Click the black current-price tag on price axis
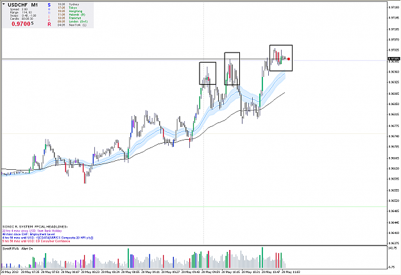Screen dimensions: 401x275 click(394, 59)
